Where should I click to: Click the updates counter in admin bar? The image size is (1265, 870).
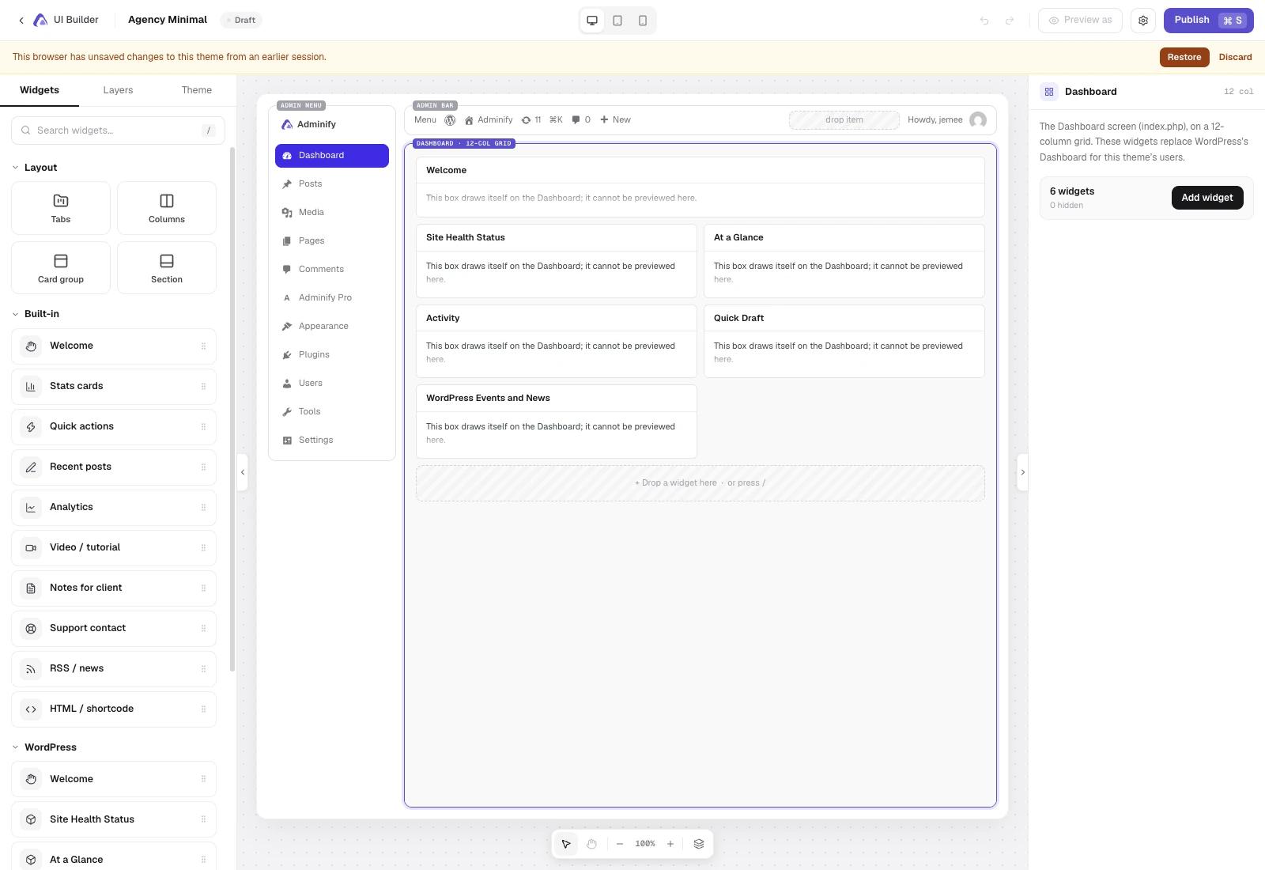pyautogui.click(x=531, y=120)
